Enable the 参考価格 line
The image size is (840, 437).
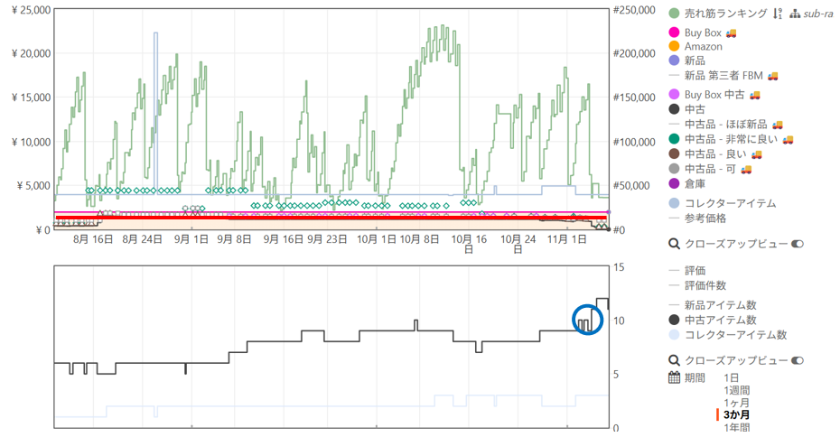click(x=705, y=218)
